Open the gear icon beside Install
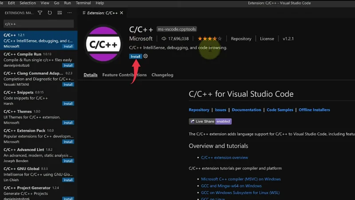Viewport: 355px width, 200px height. coord(146,56)
